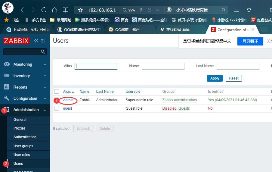
Task: Click the Zabbix sidebar search field
Action: [25, 52]
